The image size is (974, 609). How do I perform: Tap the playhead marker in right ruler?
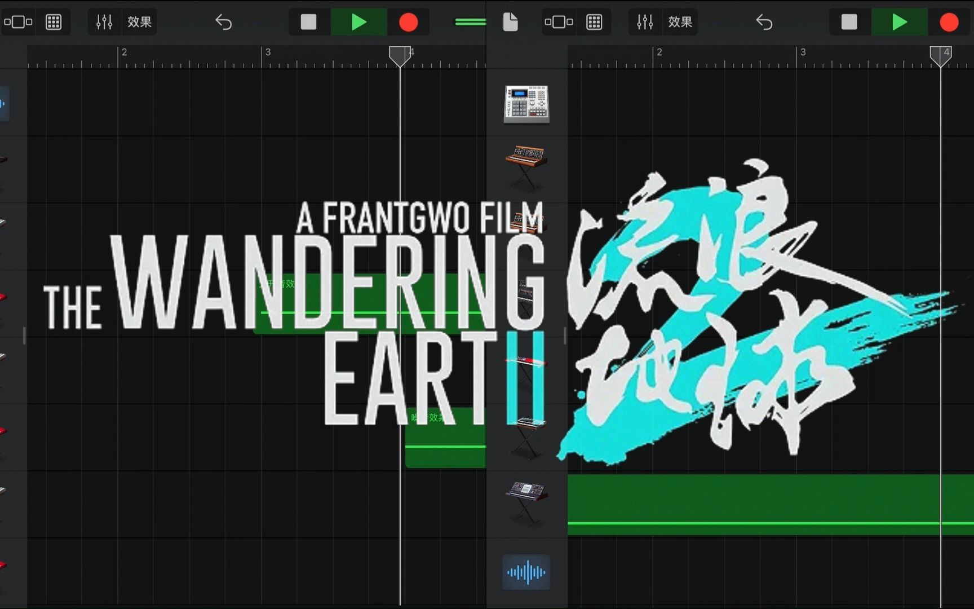[x=941, y=56]
